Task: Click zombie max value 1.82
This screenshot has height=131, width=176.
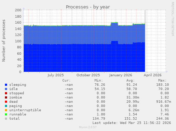Action: [165, 97]
